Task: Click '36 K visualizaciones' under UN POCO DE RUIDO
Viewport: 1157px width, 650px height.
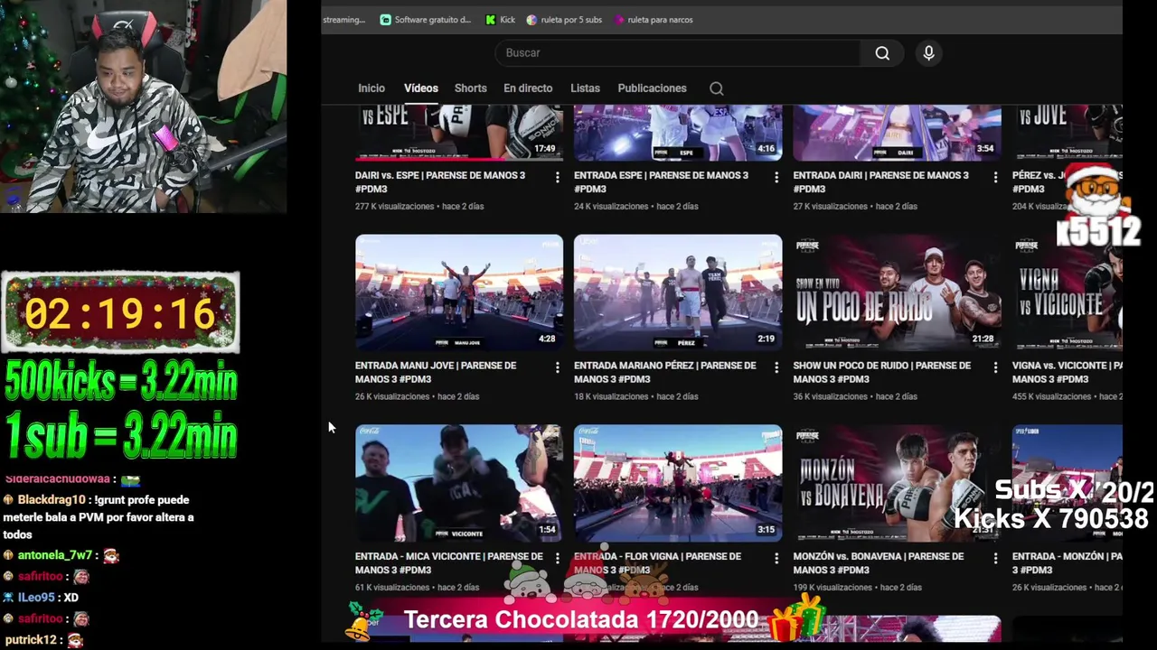Action: coord(830,396)
